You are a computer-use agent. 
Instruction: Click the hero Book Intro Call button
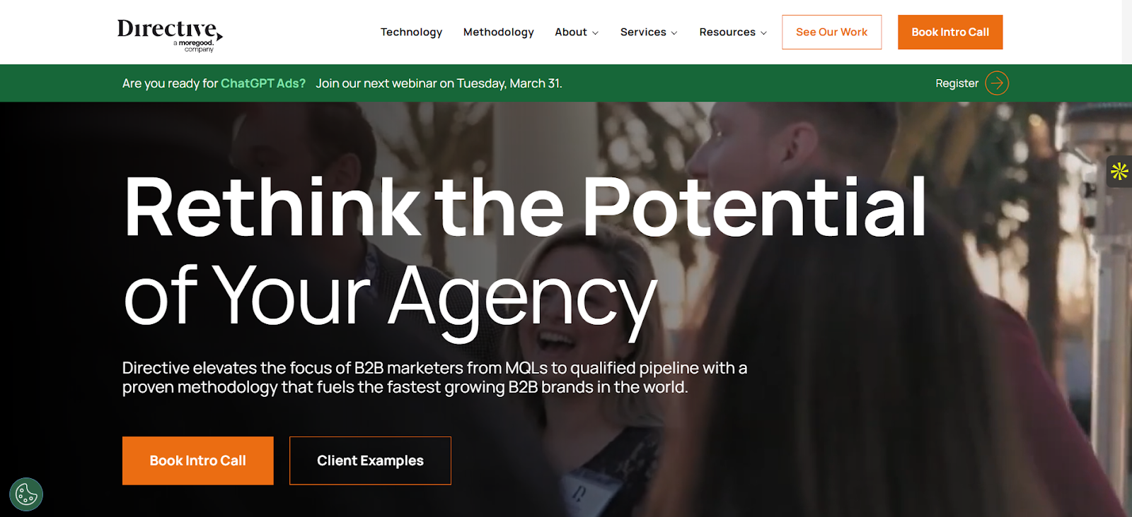198,460
